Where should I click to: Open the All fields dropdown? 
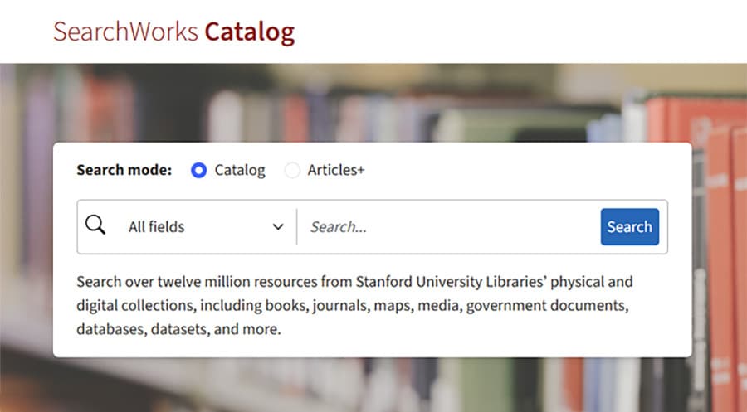tap(203, 226)
